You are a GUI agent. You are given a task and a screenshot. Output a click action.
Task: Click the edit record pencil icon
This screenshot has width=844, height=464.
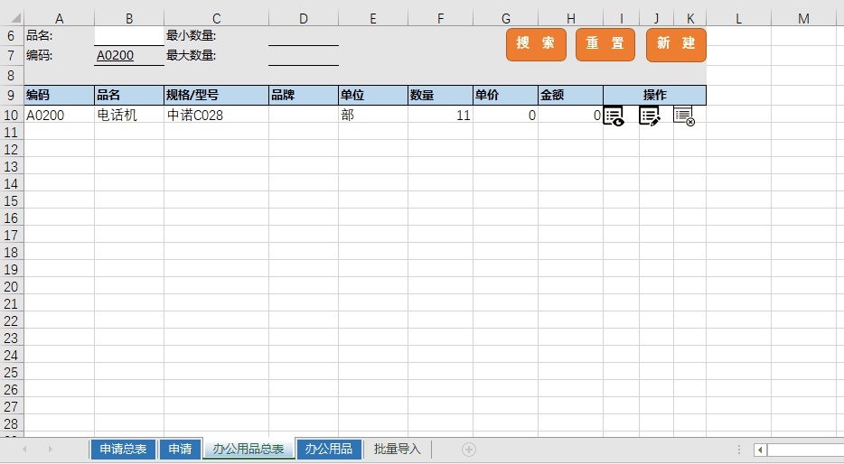click(650, 116)
